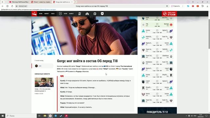Viewport: 210px width, 118px height.
Task: Open Task View from the taskbar
Action: tap(39, 116)
